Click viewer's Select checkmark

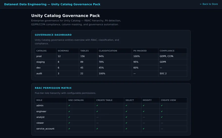pos(126,123)
